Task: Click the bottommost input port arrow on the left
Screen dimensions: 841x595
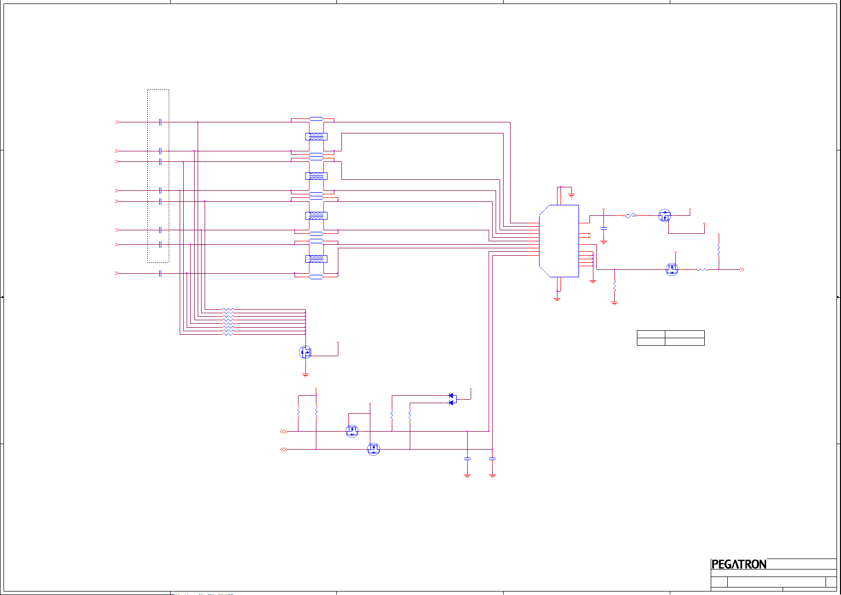Action: point(117,273)
